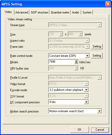
Task: Click the Stream type dropdown arrow
Action: [99, 25]
